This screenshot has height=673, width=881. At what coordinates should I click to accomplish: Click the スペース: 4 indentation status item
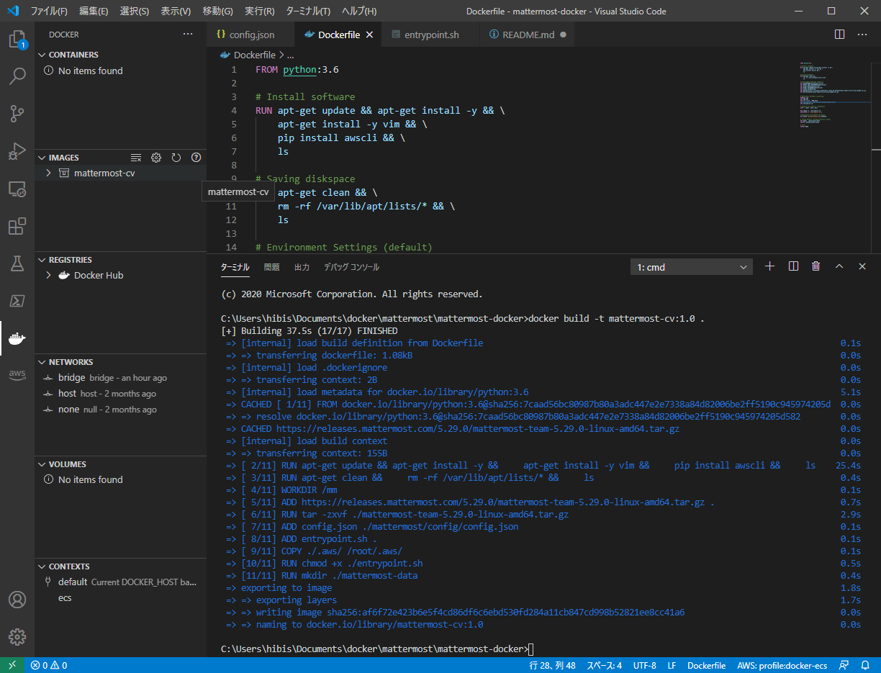(604, 666)
